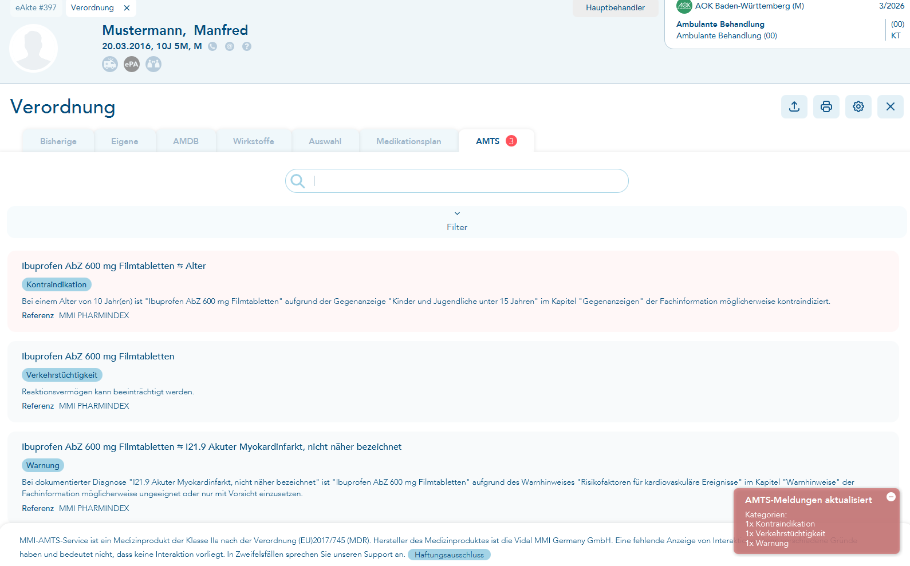Viewport: 910px width, 566px height.
Task: Select the AMDB tab
Action: pyautogui.click(x=186, y=141)
